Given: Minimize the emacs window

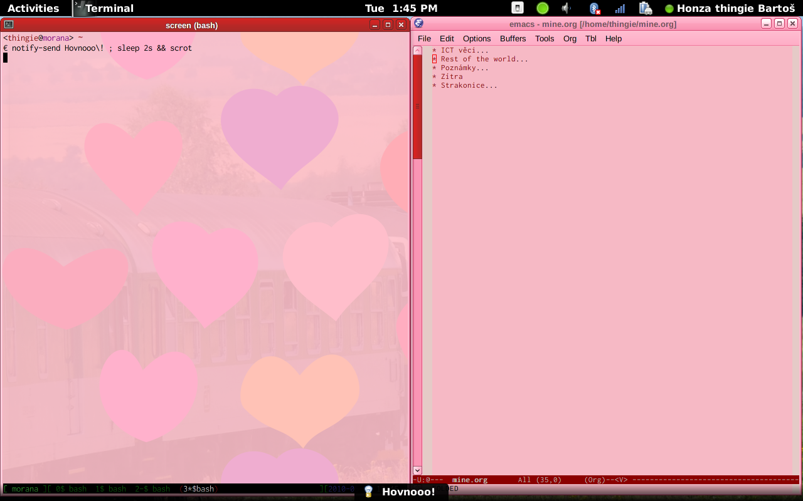Looking at the screenshot, I should 766,24.
